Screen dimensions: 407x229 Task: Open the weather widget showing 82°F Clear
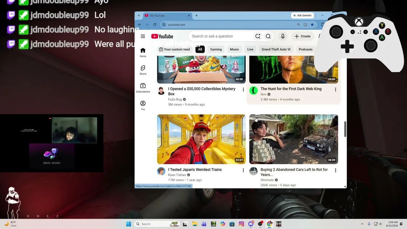[x=10, y=224]
